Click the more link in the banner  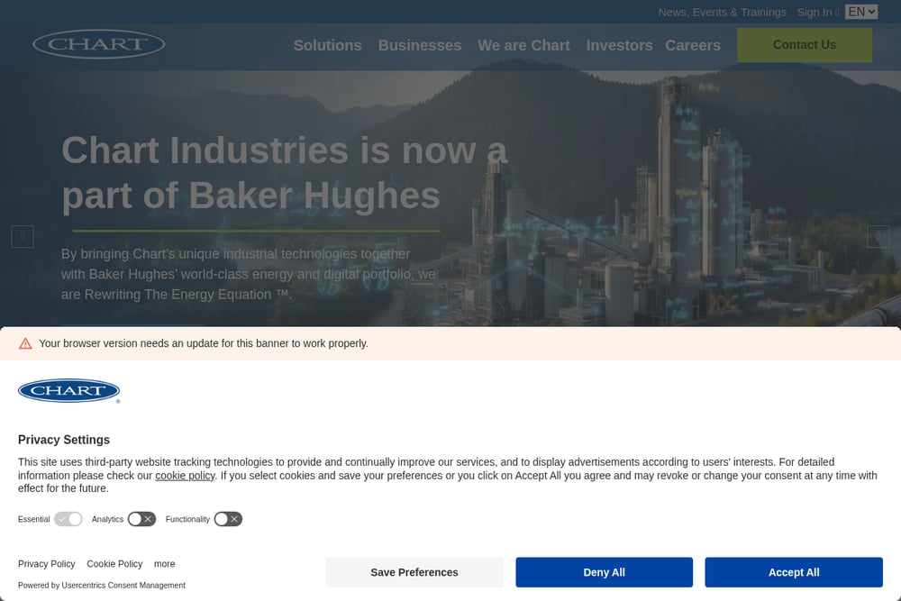(x=164, y=564)
